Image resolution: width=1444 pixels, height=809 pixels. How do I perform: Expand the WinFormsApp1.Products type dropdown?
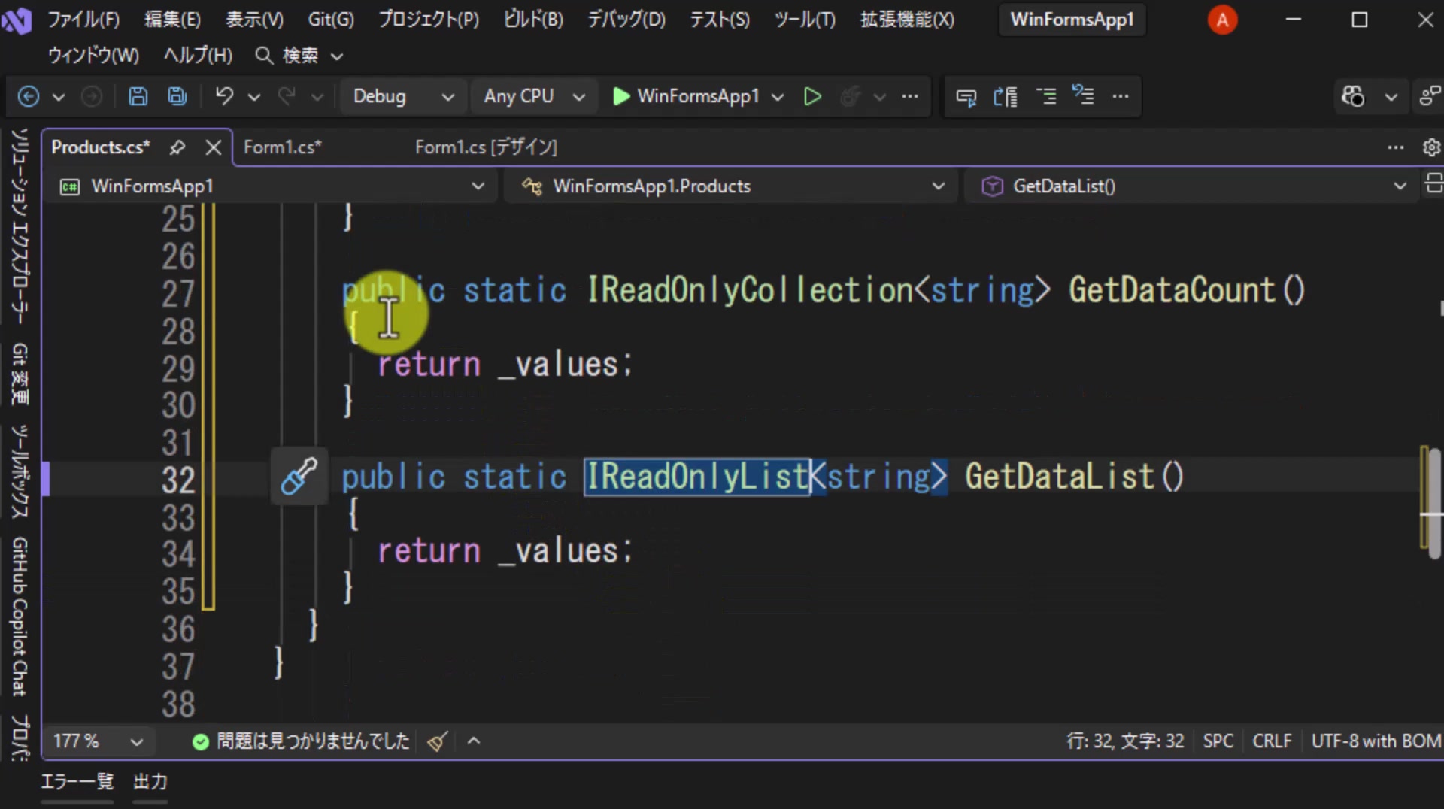point(733,186)
